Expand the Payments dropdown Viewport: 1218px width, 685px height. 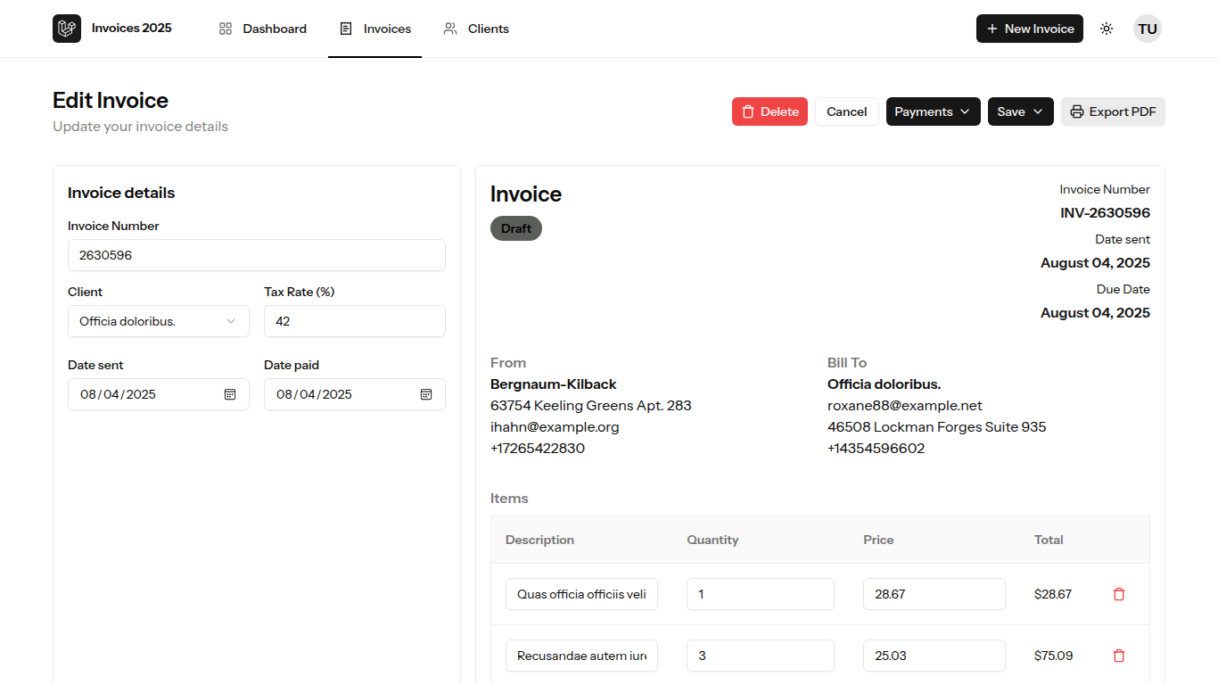tap(933, 111)
